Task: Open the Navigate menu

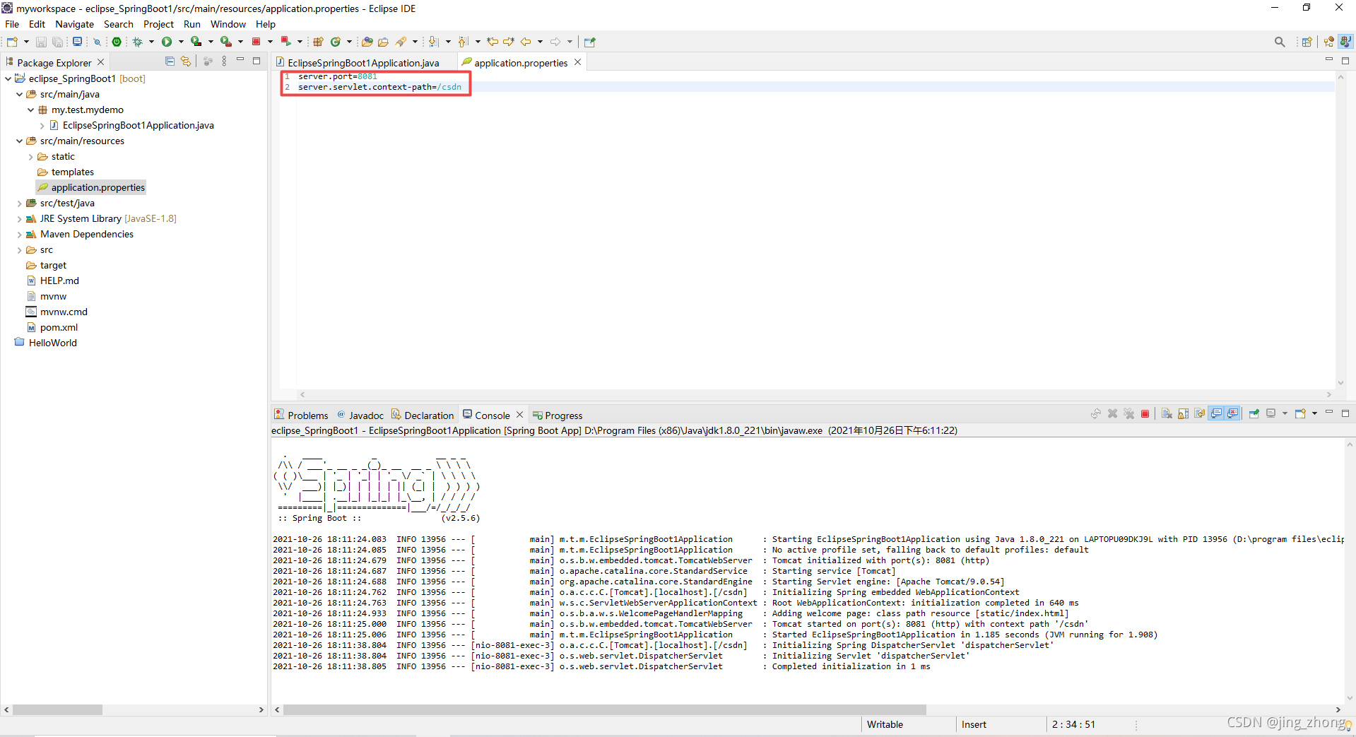Action: [x=74, y=24]
